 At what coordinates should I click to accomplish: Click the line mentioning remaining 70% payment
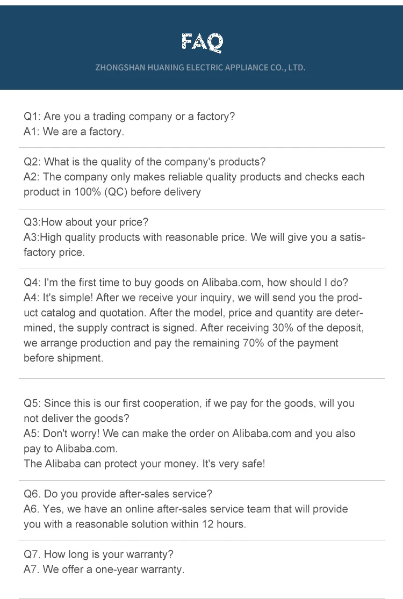pos(181,343)
